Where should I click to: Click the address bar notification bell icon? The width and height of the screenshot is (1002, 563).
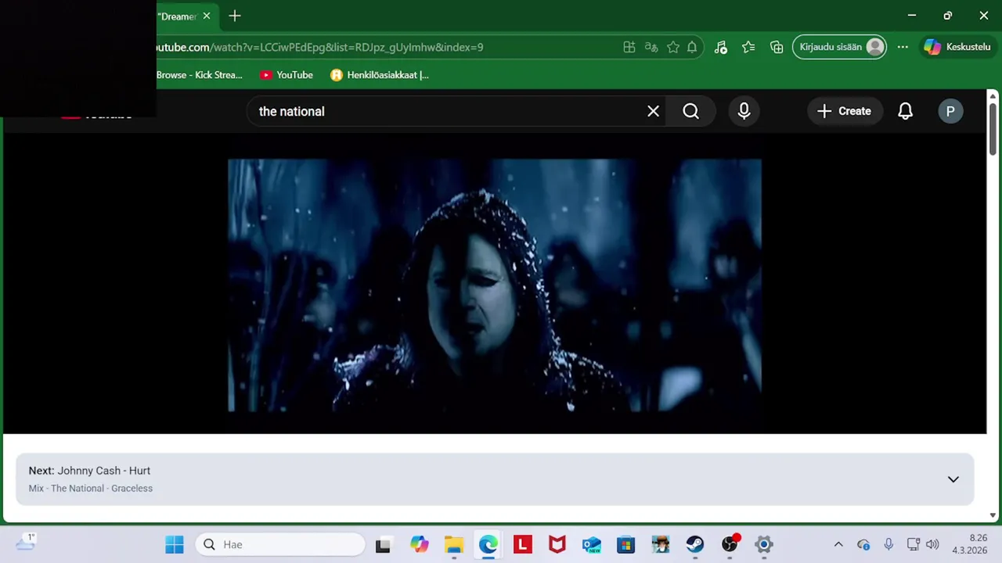(692, 47)
